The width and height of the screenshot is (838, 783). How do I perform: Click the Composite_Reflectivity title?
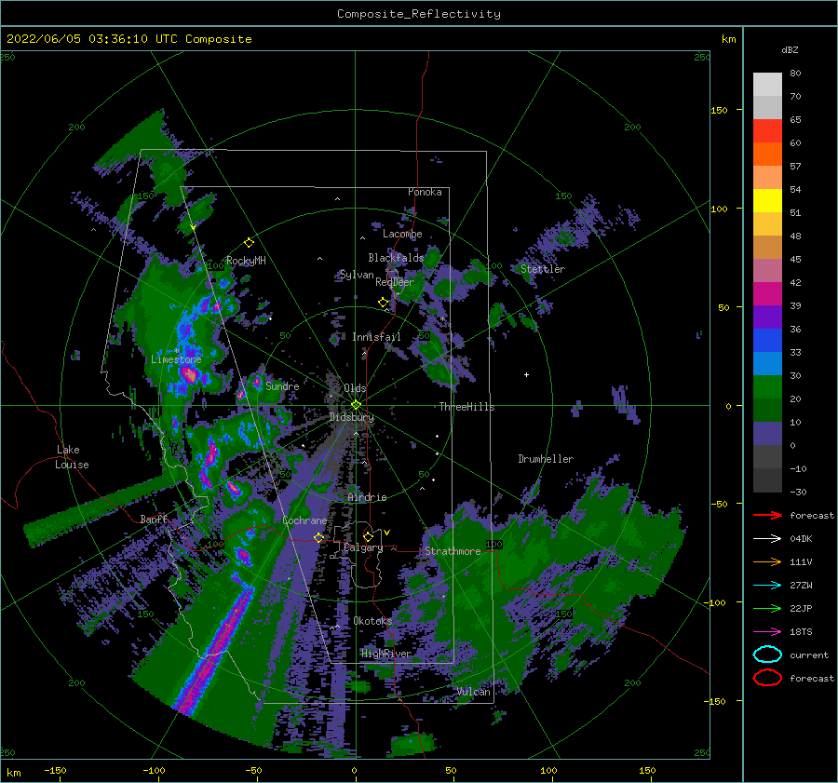[x=418, y=14]
